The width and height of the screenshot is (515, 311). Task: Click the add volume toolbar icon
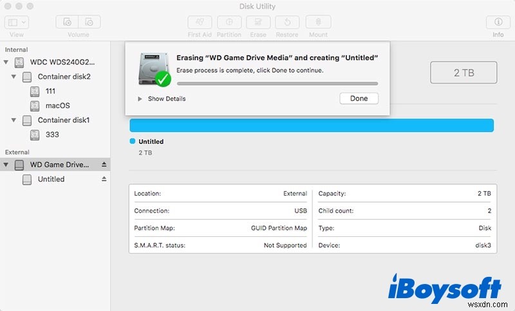click(67, 23)
